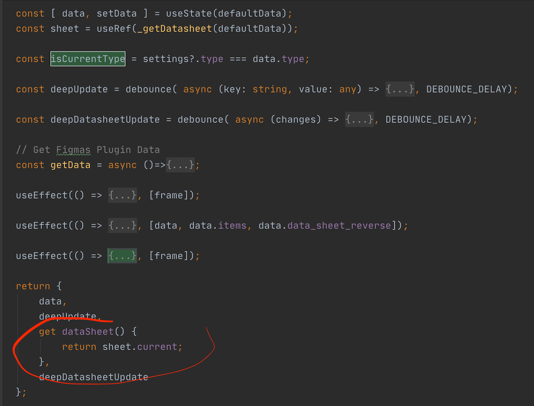Click the dataSheet getter name
This screenshot has width=534, height=406.
pos(88,331)
